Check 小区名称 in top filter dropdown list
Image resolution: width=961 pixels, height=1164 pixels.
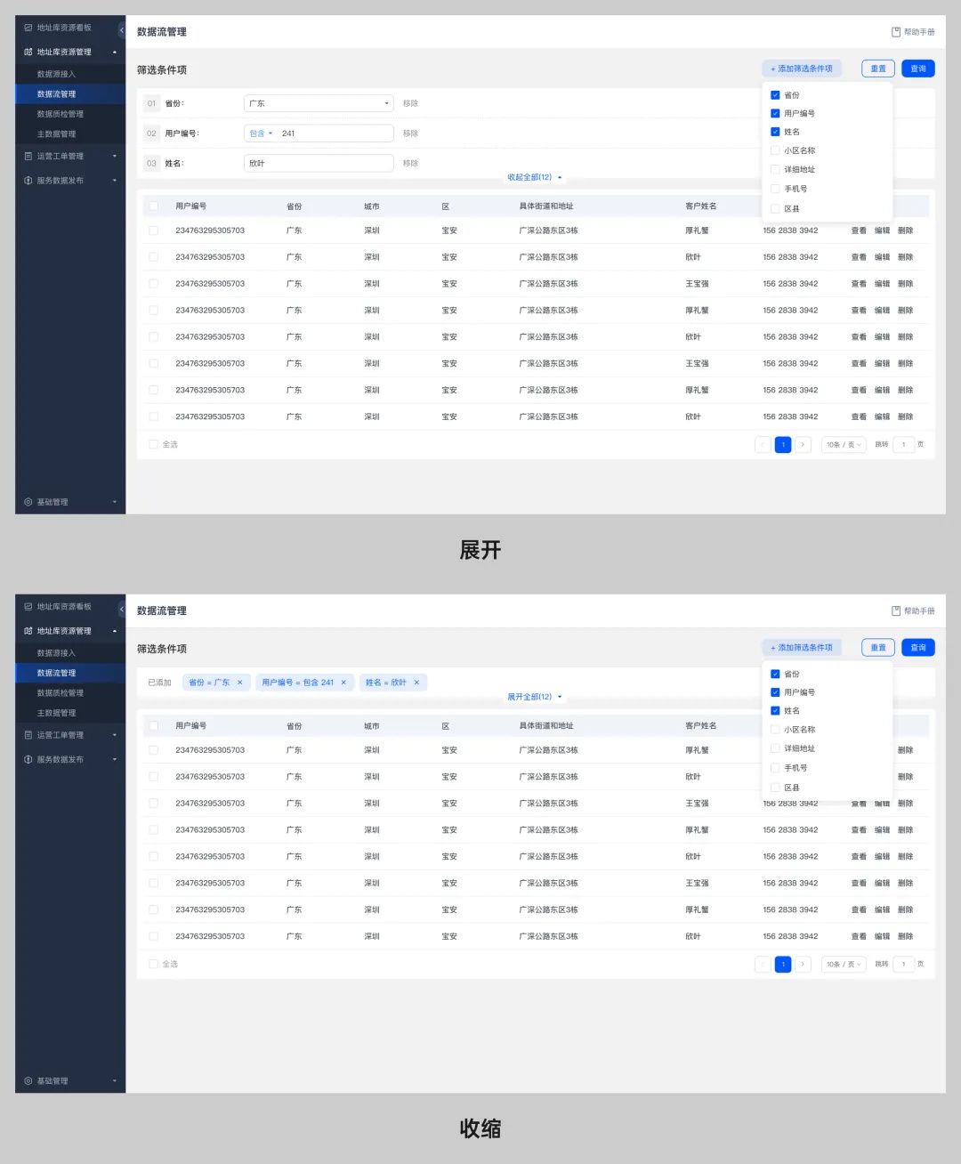(775, 150)
